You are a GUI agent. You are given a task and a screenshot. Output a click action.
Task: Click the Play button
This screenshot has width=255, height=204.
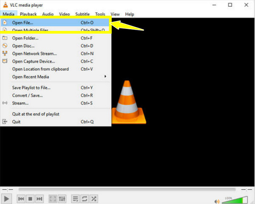click(x=6, y=198)
